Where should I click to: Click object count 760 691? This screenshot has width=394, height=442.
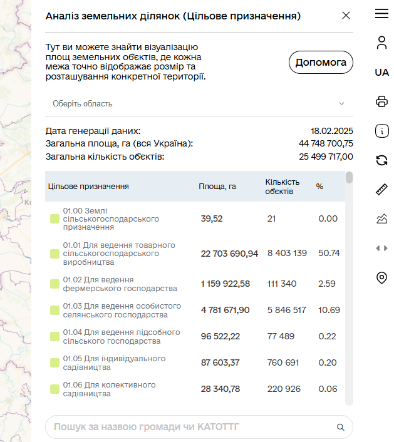point(283,362)
